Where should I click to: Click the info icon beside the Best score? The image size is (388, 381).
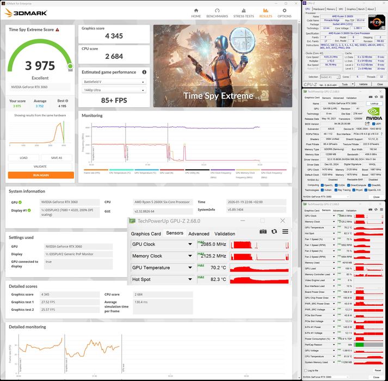[66, 101]
